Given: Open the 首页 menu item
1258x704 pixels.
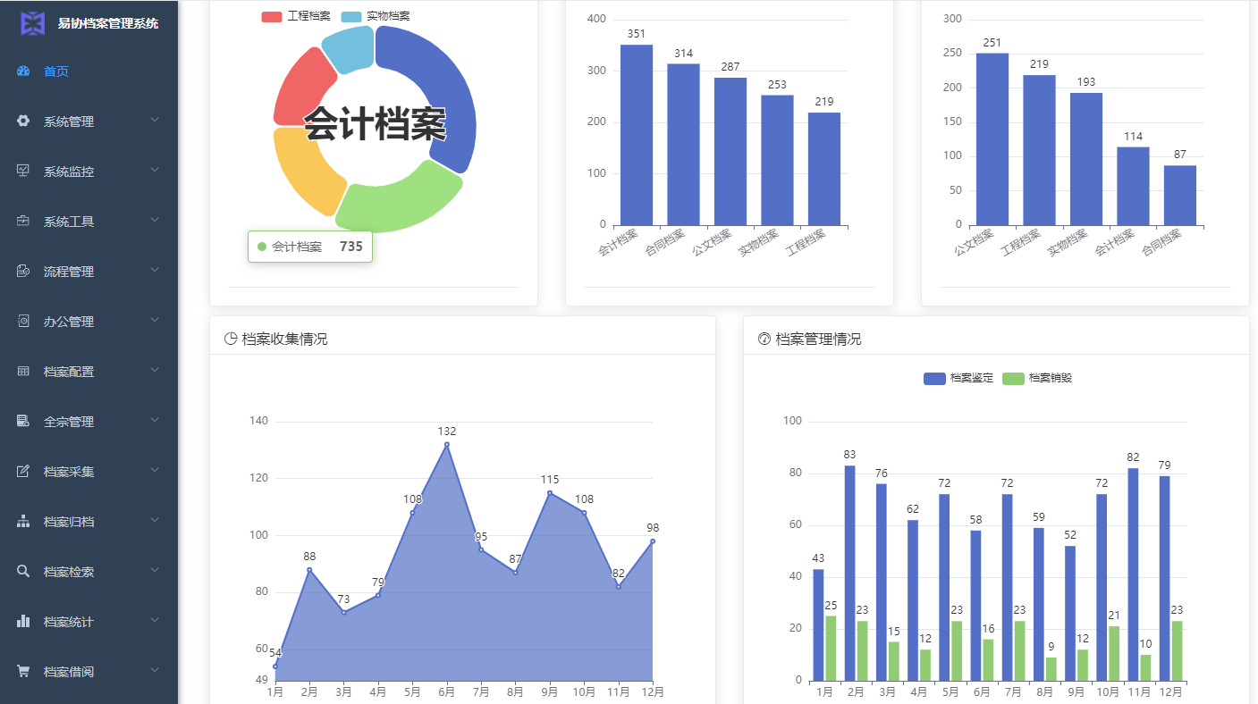Looking at the screenshot, I should [x=89, y=71].
